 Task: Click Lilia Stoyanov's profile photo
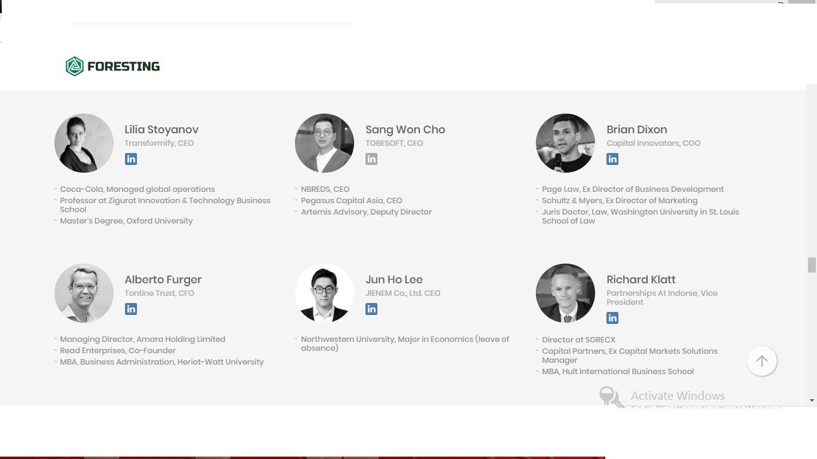coord(84,143)
